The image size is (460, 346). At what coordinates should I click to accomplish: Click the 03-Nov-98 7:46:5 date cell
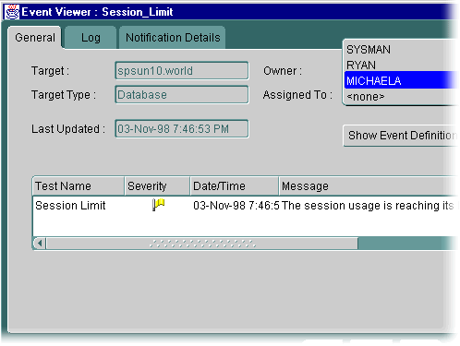pos(236,206)
